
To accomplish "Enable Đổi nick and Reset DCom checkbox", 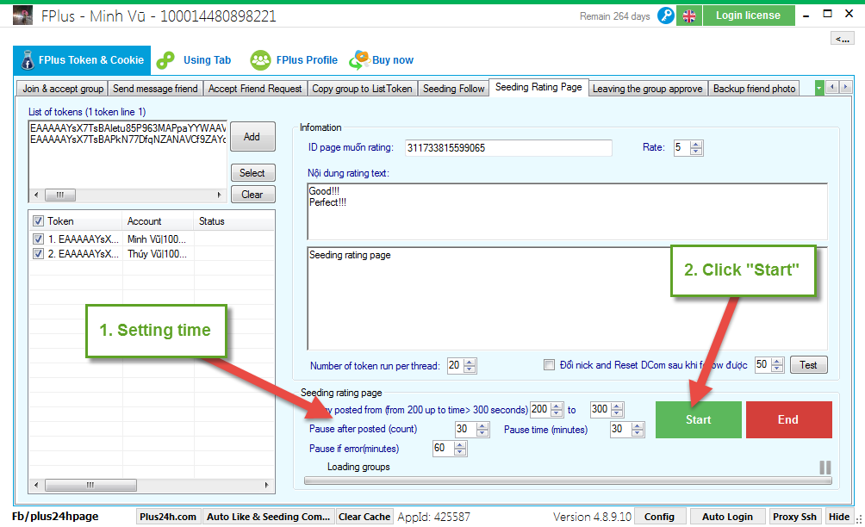I will pyautogui.click(x=549, y=365).
